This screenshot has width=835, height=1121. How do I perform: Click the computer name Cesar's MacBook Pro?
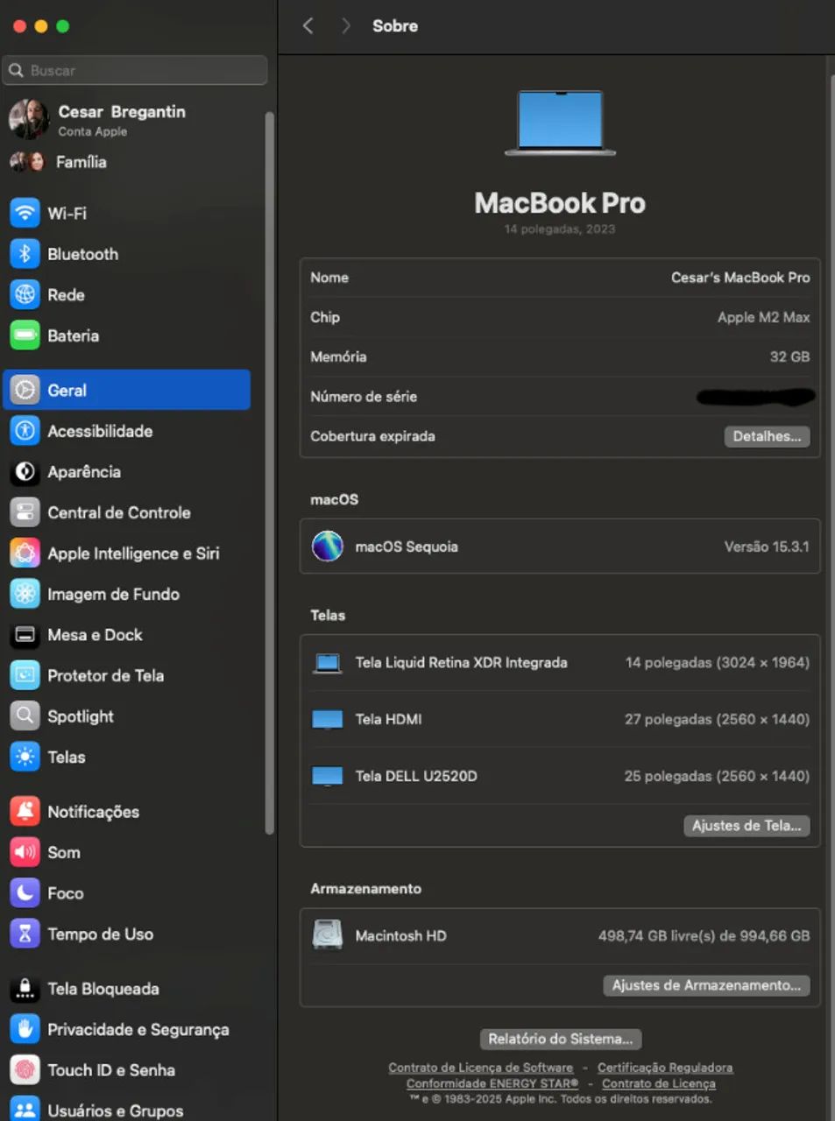point(740,278)
